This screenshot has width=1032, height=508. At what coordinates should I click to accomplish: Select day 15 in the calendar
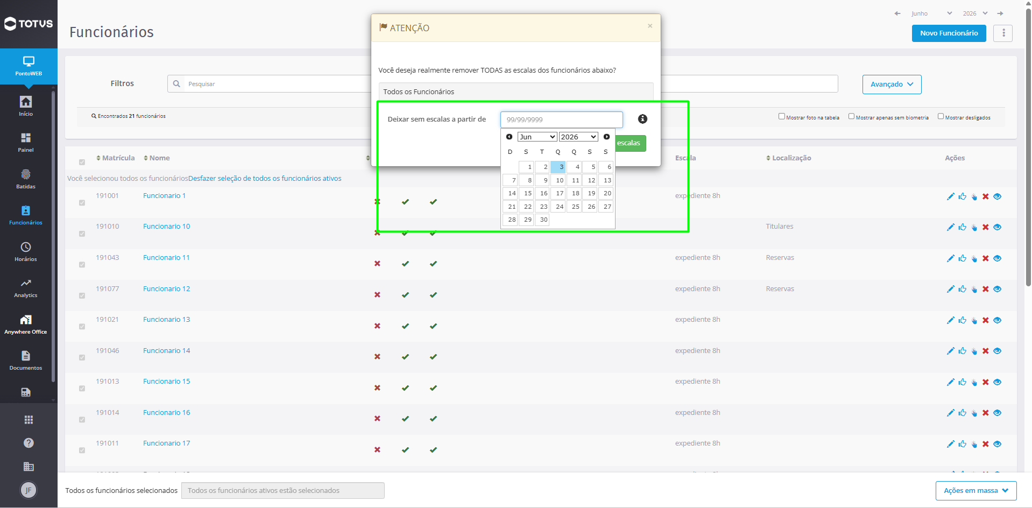527,193
